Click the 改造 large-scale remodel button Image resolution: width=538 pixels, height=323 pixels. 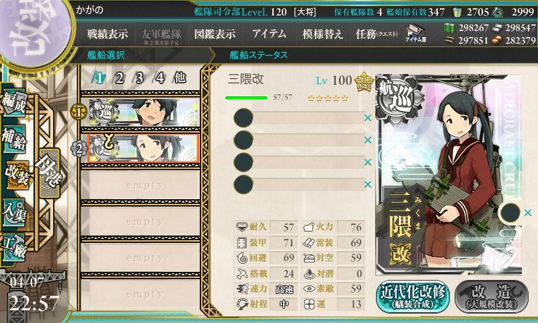[492, 297]
